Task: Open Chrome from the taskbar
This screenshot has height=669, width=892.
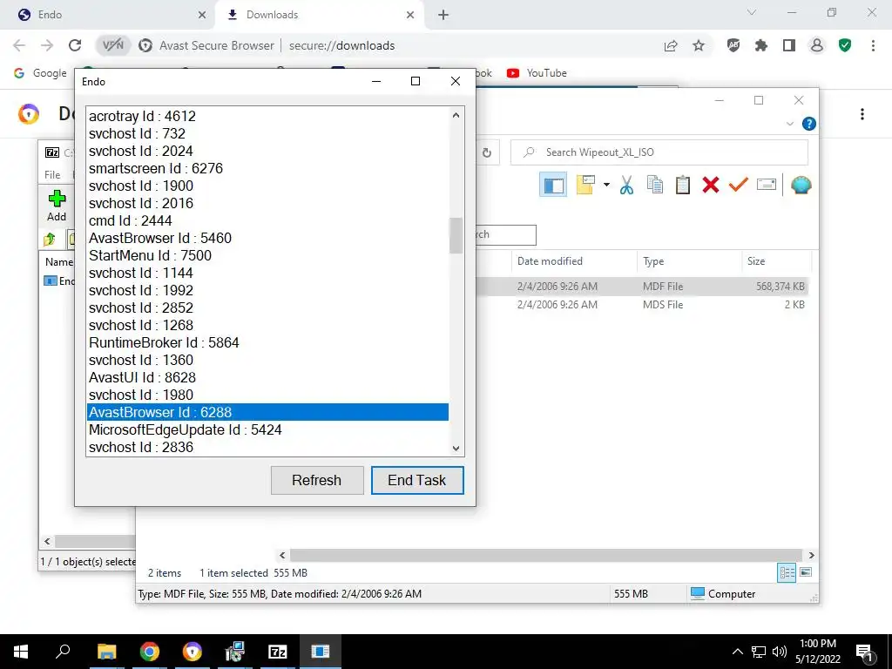Action: (x=150, y=652)
